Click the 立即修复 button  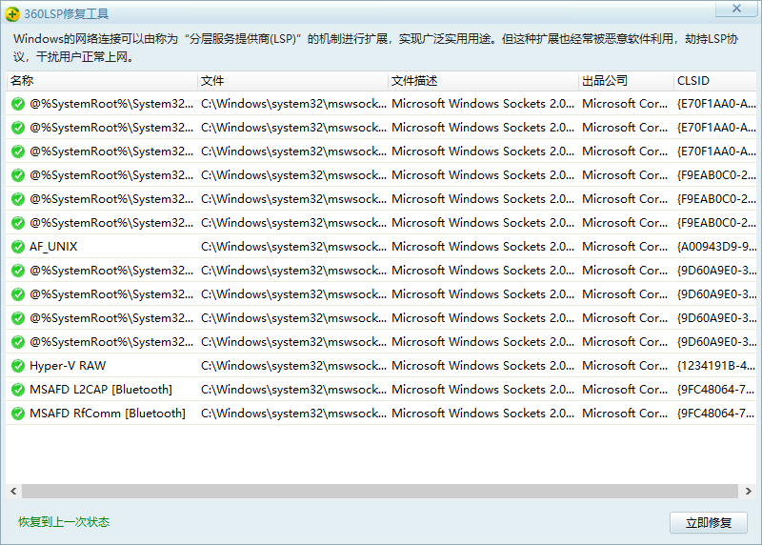coord(708,523)
